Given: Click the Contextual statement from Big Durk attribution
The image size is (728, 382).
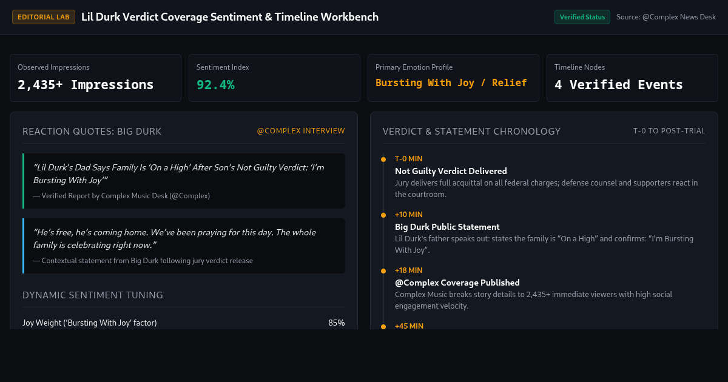Looking at the screenshot, I should [x=143, y=261].
